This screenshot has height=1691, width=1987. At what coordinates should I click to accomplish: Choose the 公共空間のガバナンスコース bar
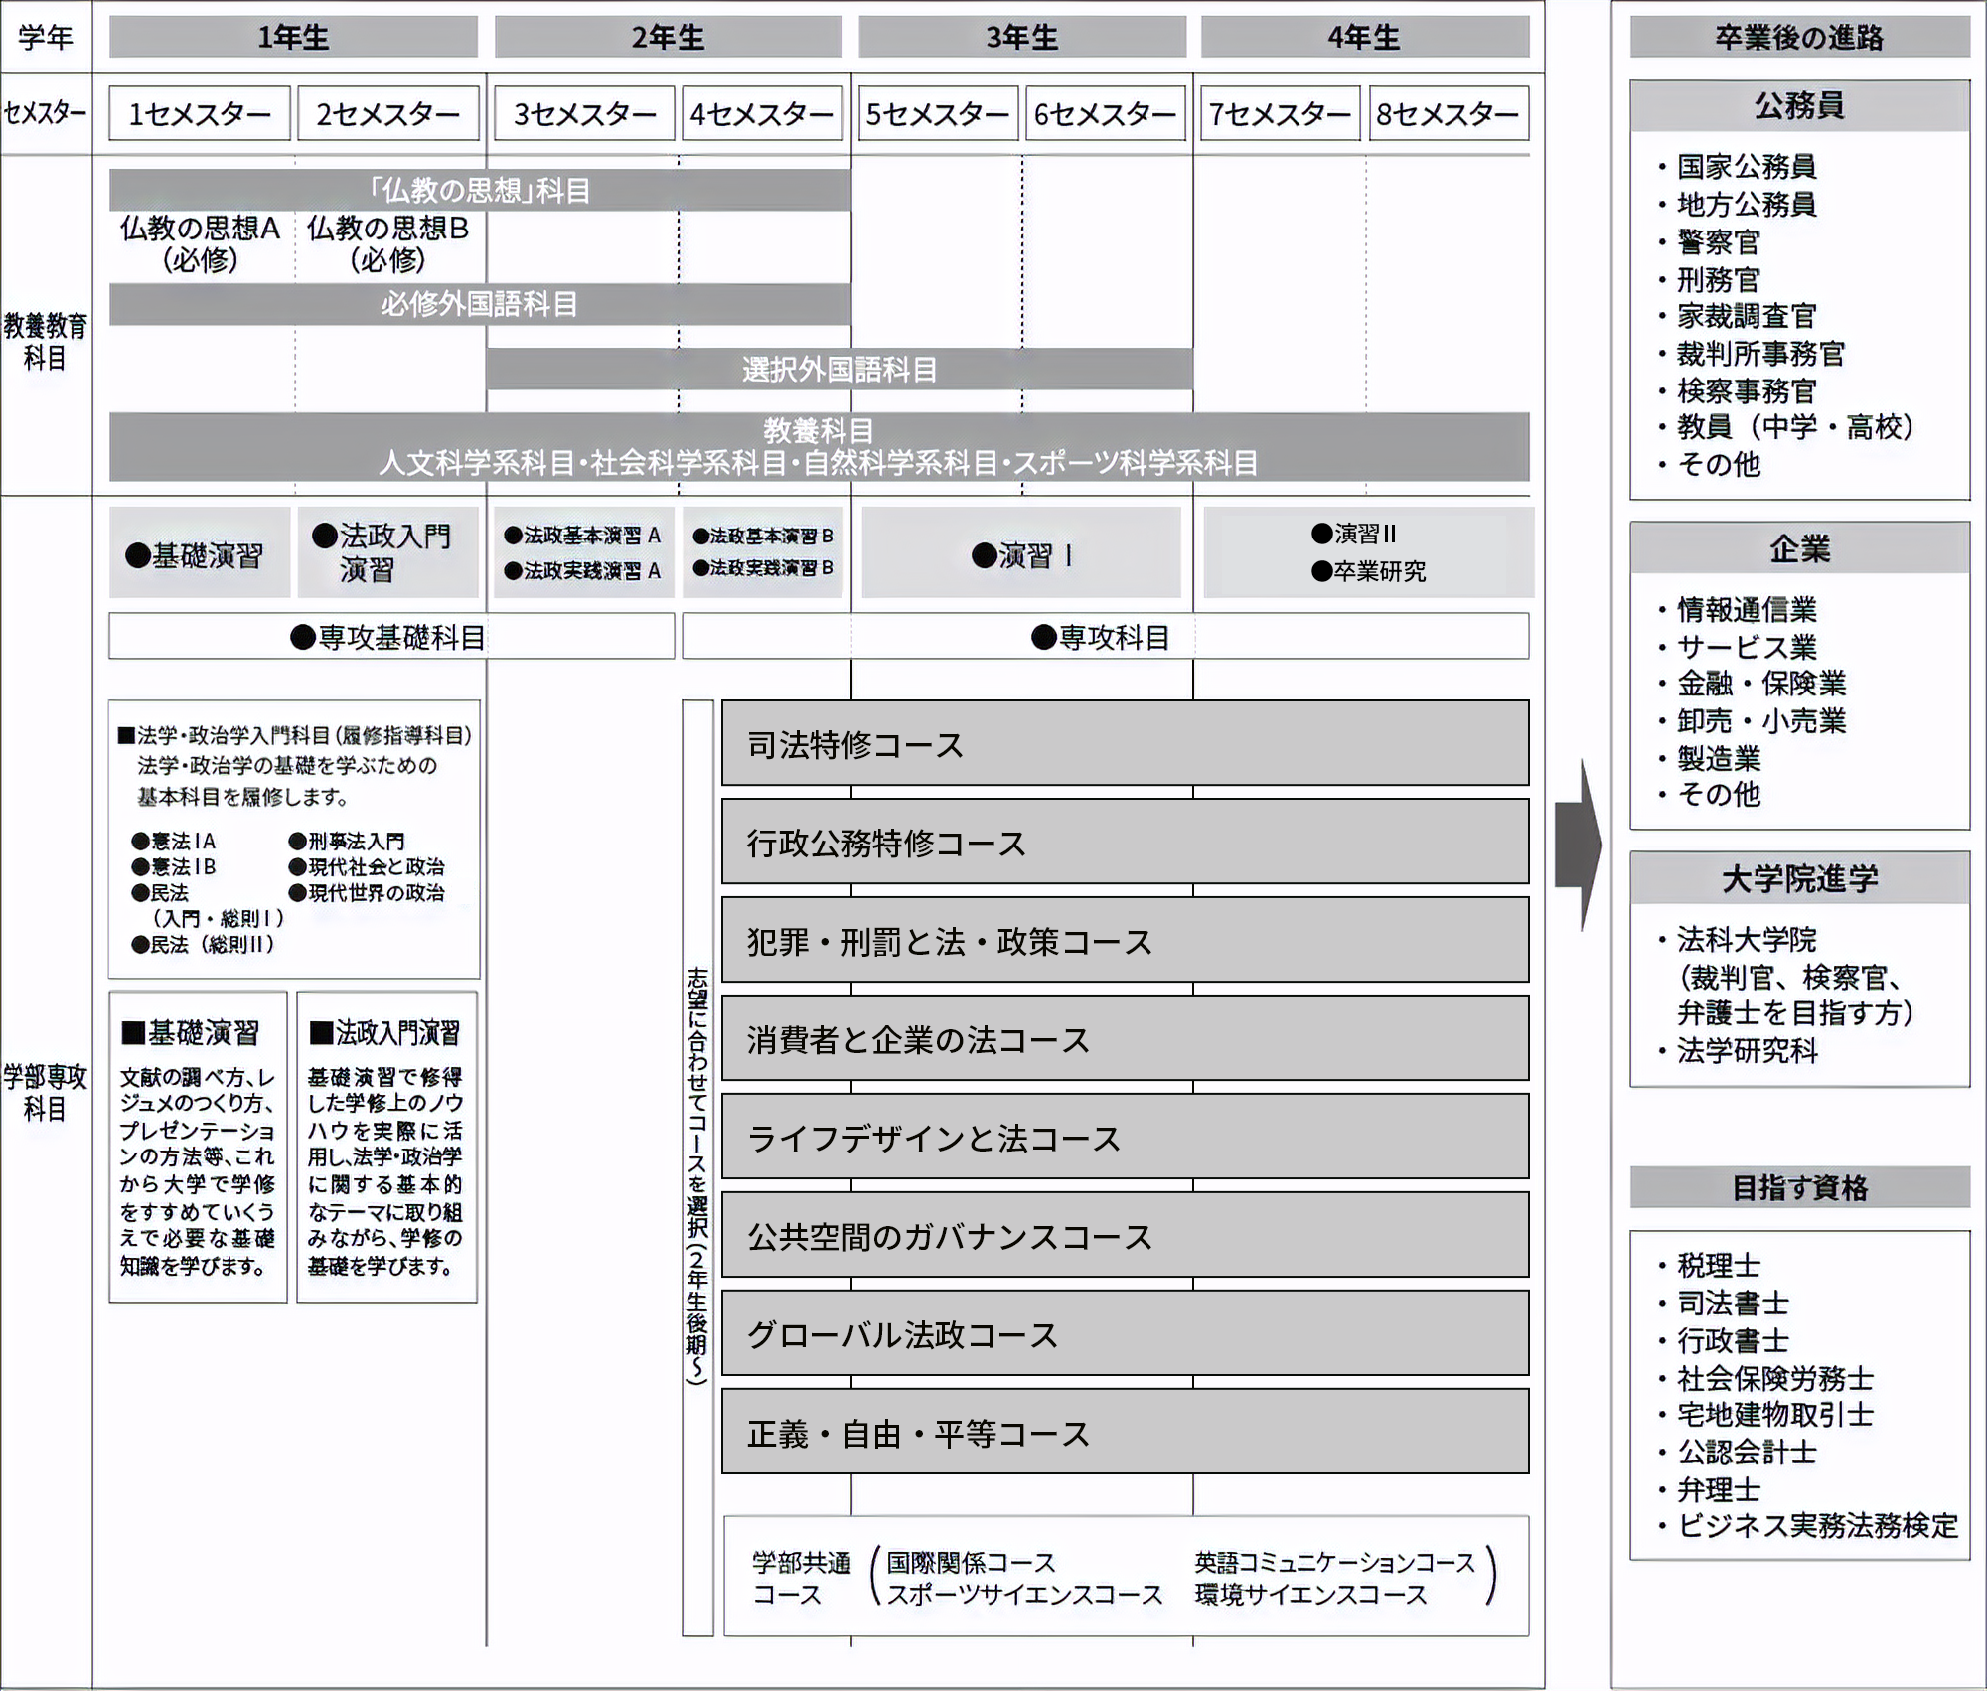[x=1124, y=1236]
